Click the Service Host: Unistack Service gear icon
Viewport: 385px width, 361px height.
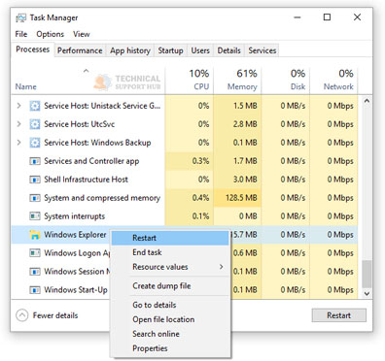[35, 106]
